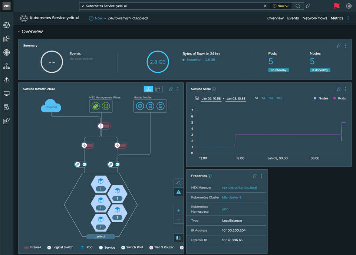Go to the Network flows tab
The width and height of the screenshot is (356, 255).
tap(315, 18)
